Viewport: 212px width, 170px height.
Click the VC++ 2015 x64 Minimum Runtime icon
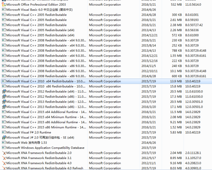pyautogui.click(x=4, y=117)
